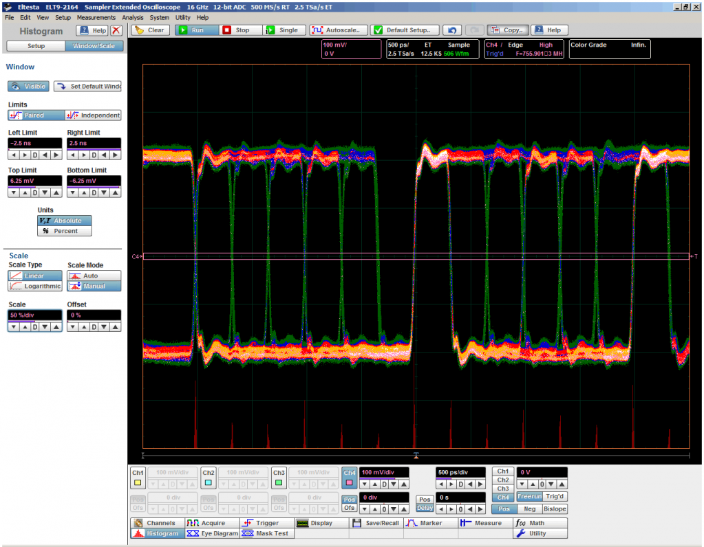Toggle the histogram window Visible button
This screenshot has width=704, height=547.
pyautogui.click(x=28, y=87)
